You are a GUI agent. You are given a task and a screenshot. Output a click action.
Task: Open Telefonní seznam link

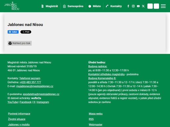(x=30, y=78)
